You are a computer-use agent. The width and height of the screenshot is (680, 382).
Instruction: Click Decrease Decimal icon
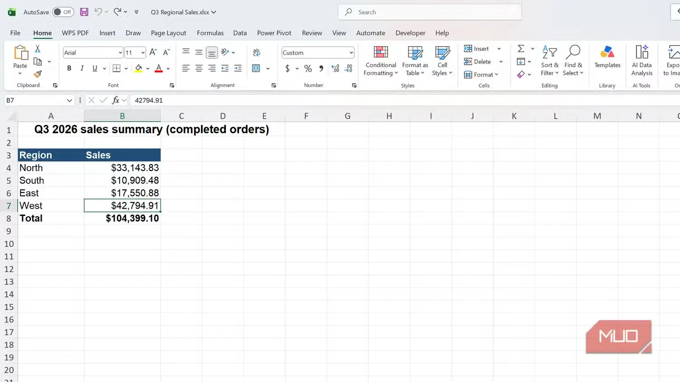[348, 68]
